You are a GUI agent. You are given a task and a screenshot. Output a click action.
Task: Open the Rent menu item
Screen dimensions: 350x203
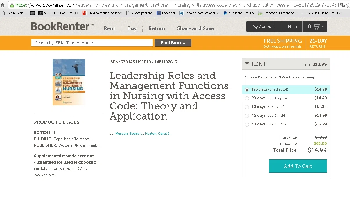[x=110, y=28]
